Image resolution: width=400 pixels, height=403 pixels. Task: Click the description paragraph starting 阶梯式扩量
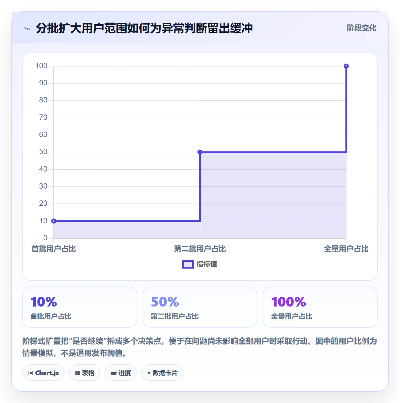click(x=200, y=347)
